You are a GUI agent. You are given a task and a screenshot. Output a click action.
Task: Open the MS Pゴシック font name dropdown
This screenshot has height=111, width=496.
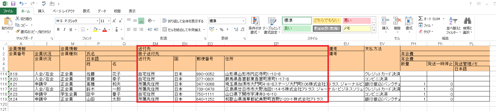(97, 21)
